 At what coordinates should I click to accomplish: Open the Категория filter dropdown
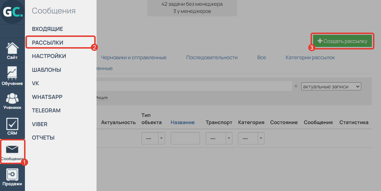click(x=251, y=138)
